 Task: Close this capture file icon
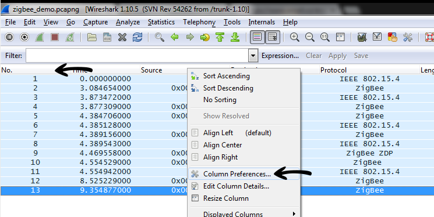pos(122,37)
